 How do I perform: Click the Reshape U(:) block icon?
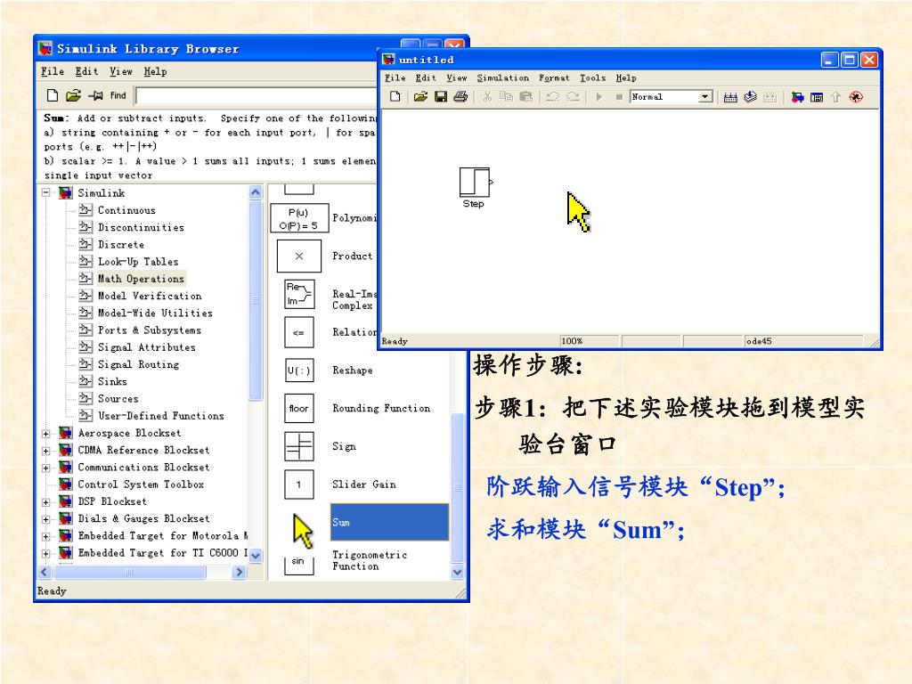(299, 370)
